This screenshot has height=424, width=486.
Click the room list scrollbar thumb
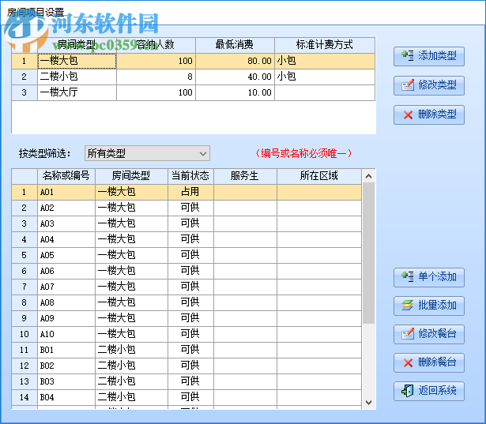click(368, 253)
